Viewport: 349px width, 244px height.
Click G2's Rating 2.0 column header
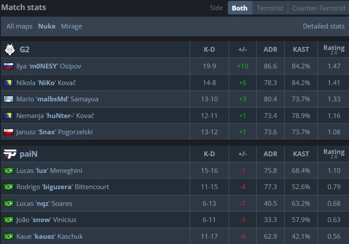[x=334, y=50]
